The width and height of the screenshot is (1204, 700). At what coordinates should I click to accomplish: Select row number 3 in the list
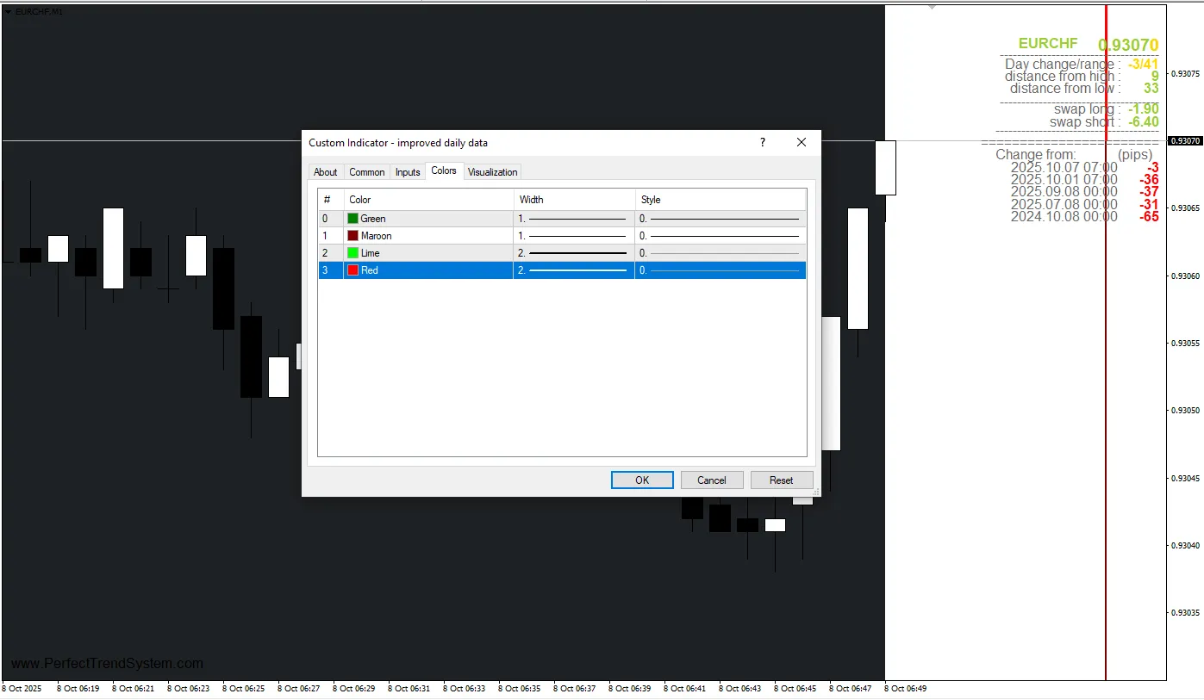point(325,270)
